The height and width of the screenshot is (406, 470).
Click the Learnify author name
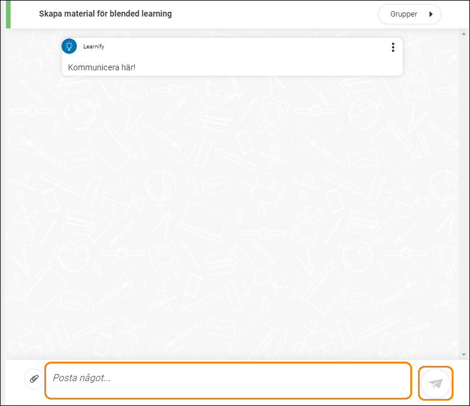tap(93, 47)
